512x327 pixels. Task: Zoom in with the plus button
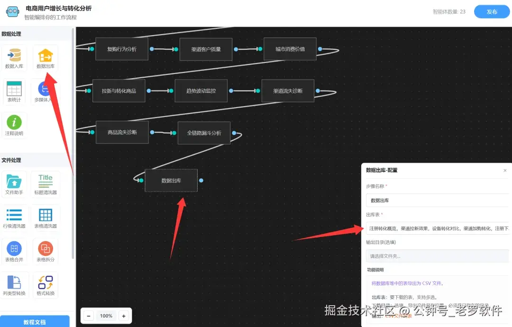click(x=124, y=316)
